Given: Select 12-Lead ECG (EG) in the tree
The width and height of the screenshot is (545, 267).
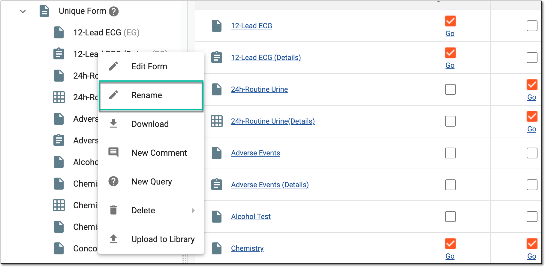Looking at the screenshot, I should pyautogui.click(x=106, y=32).
